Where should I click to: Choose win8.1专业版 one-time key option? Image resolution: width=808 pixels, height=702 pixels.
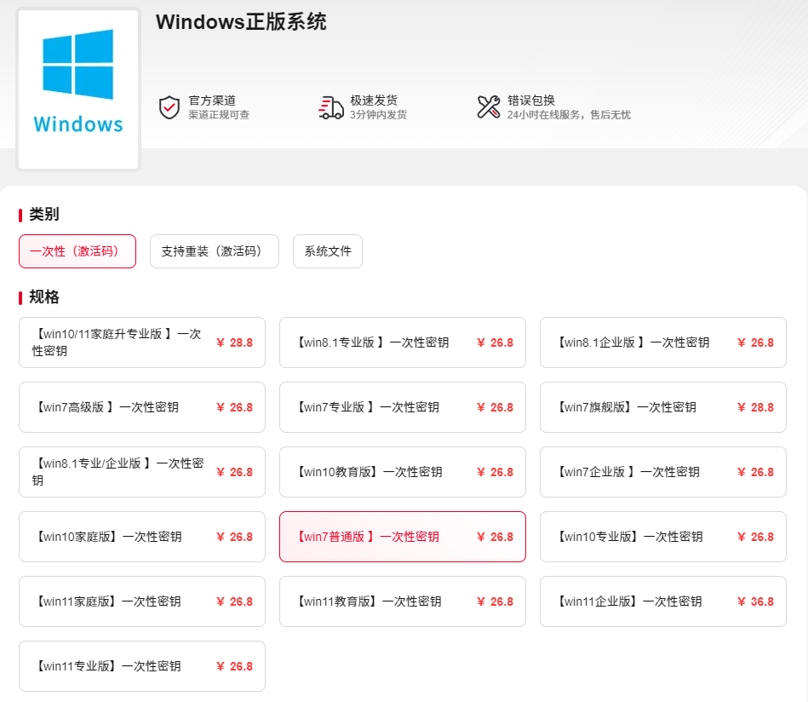tap(403, 342)
